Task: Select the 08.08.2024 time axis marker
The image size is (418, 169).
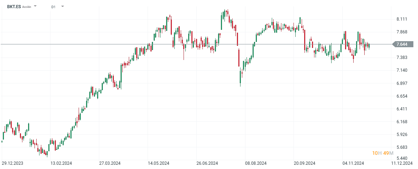Action: point(256,164)
